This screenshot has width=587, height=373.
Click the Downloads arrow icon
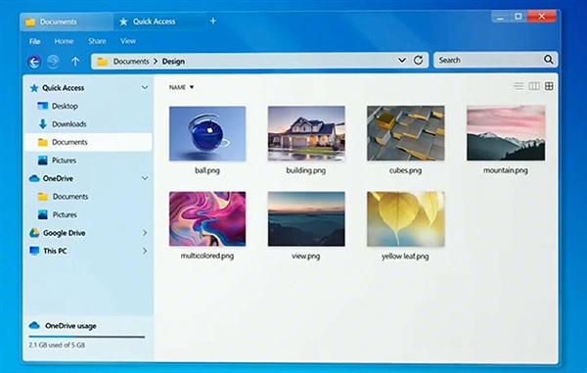[x=43, y=124]
